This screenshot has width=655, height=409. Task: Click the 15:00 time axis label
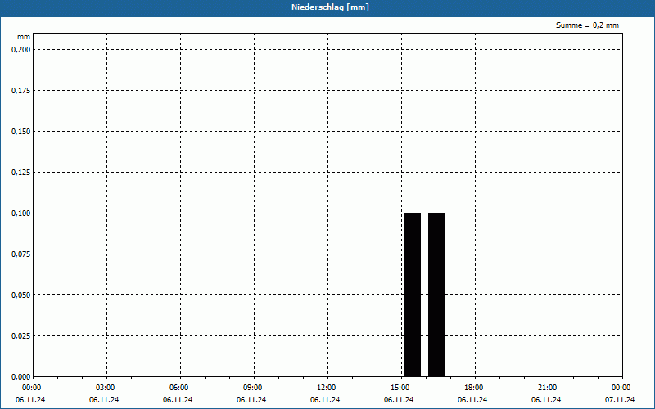click(x=400, y=388)
